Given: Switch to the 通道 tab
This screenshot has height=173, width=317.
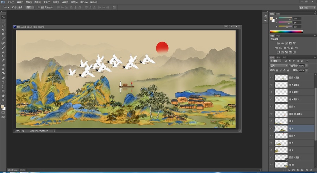Looking at the screenshot, I should tap(278, 57).
